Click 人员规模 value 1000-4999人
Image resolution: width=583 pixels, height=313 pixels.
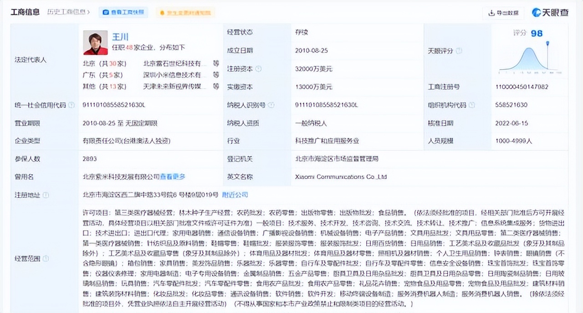pyautogui.click(x=514, y=141)
